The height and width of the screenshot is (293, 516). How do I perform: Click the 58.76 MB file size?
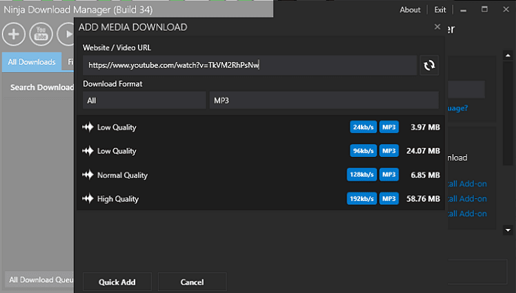point(423,199)
